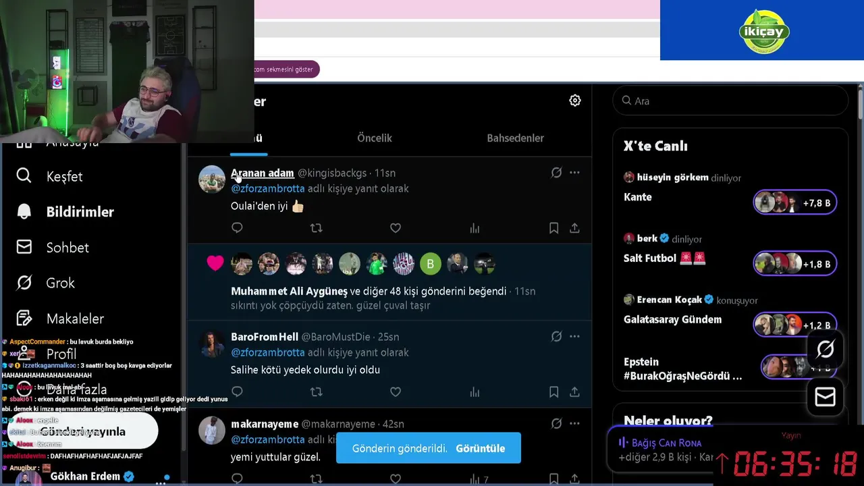Open Grok icon in sidebar
The image size is (864, 486).
pos(24,283)
